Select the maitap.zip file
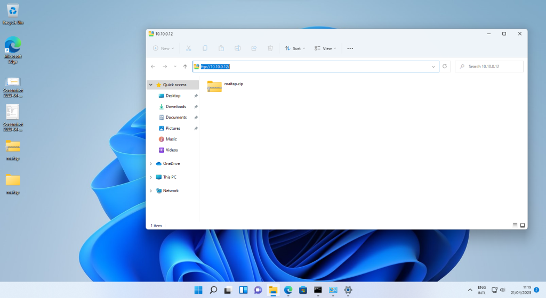Screen dimensions: 546x298 (225, 86)
